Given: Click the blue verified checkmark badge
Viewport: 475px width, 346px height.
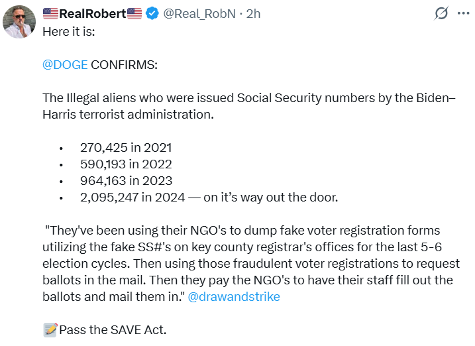Looking at the screenshot, I should 153,13.
